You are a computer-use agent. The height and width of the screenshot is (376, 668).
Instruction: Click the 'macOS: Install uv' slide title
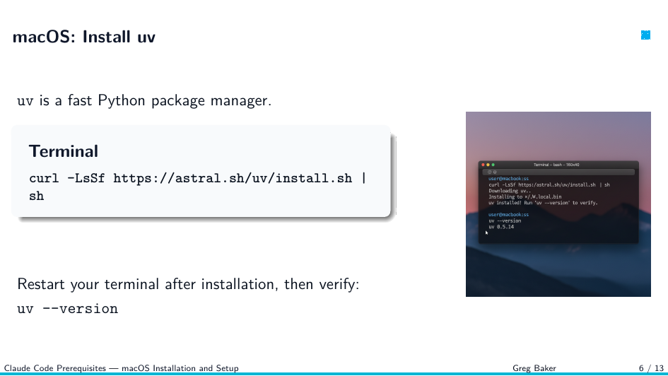pos(84,37)
